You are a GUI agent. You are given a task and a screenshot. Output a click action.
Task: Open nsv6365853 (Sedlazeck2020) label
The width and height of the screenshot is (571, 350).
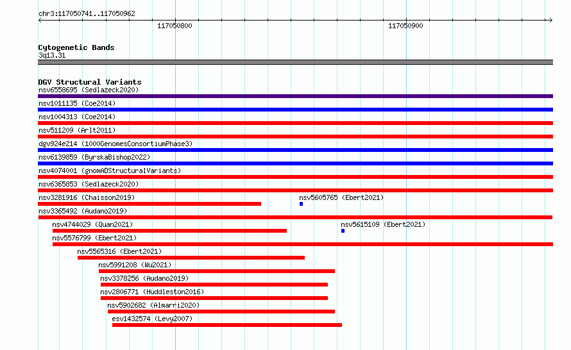[x=89, y=184]
